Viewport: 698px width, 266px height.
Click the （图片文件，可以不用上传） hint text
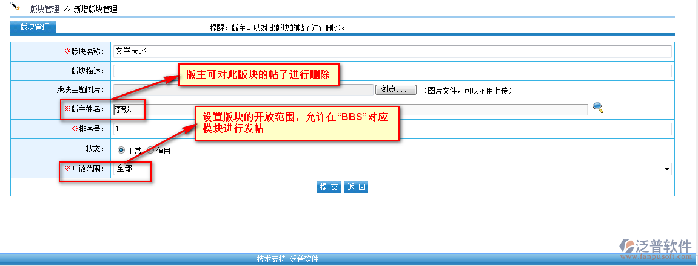[466, 91]
